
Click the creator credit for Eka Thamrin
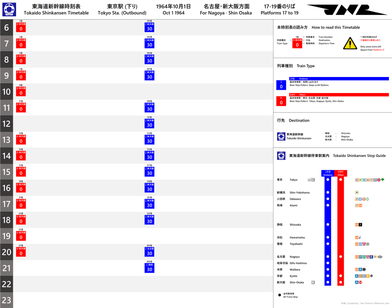click(x=365, y=303)
